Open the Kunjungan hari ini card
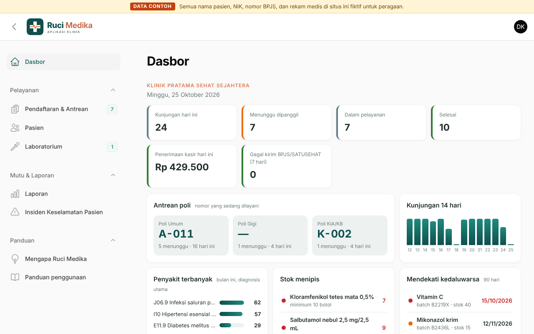534x334 pixels. coord(192,122)
